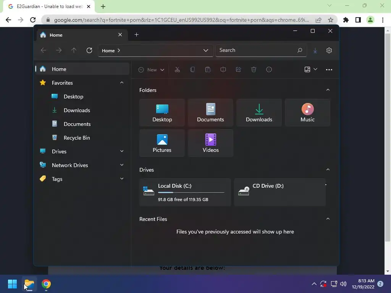The height and width of the screenshot is (293, 391).
Task: Select Desktop under Favorites
Action: (73, 97)
